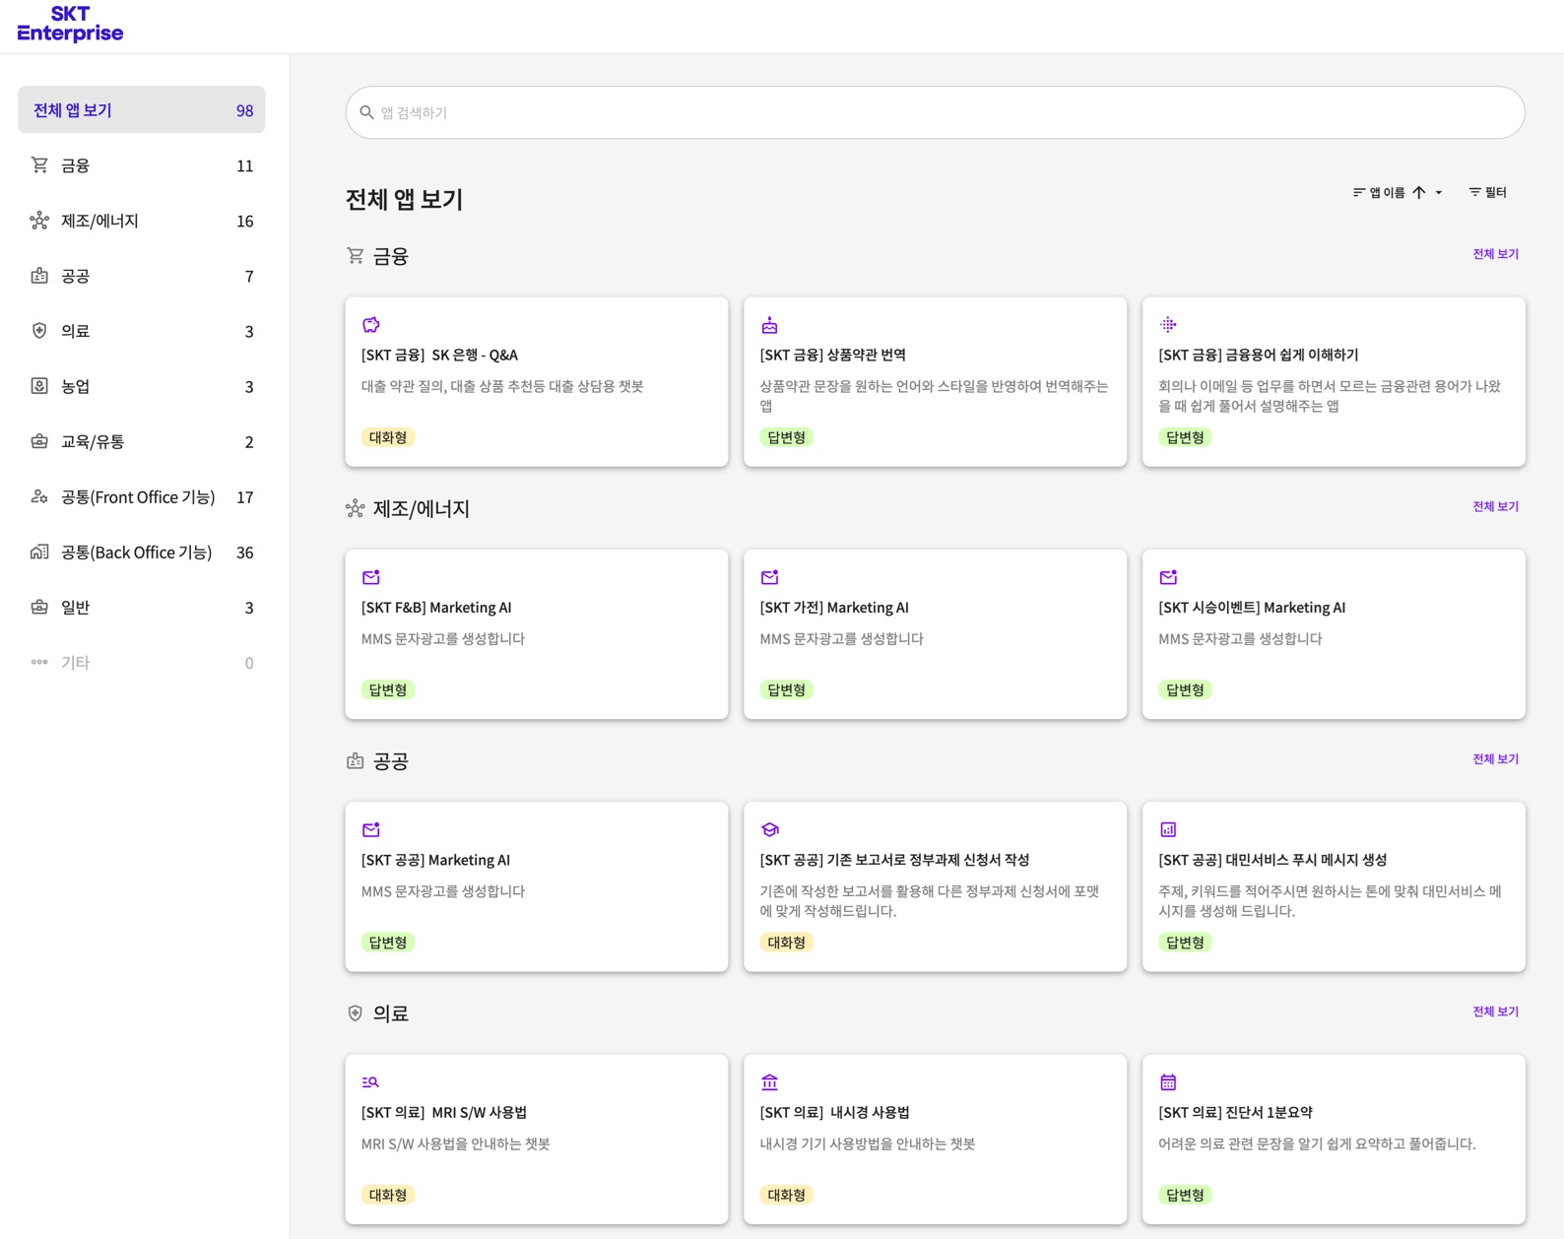Select 전체 앱 보기 in the sidebar

[142, 110]
